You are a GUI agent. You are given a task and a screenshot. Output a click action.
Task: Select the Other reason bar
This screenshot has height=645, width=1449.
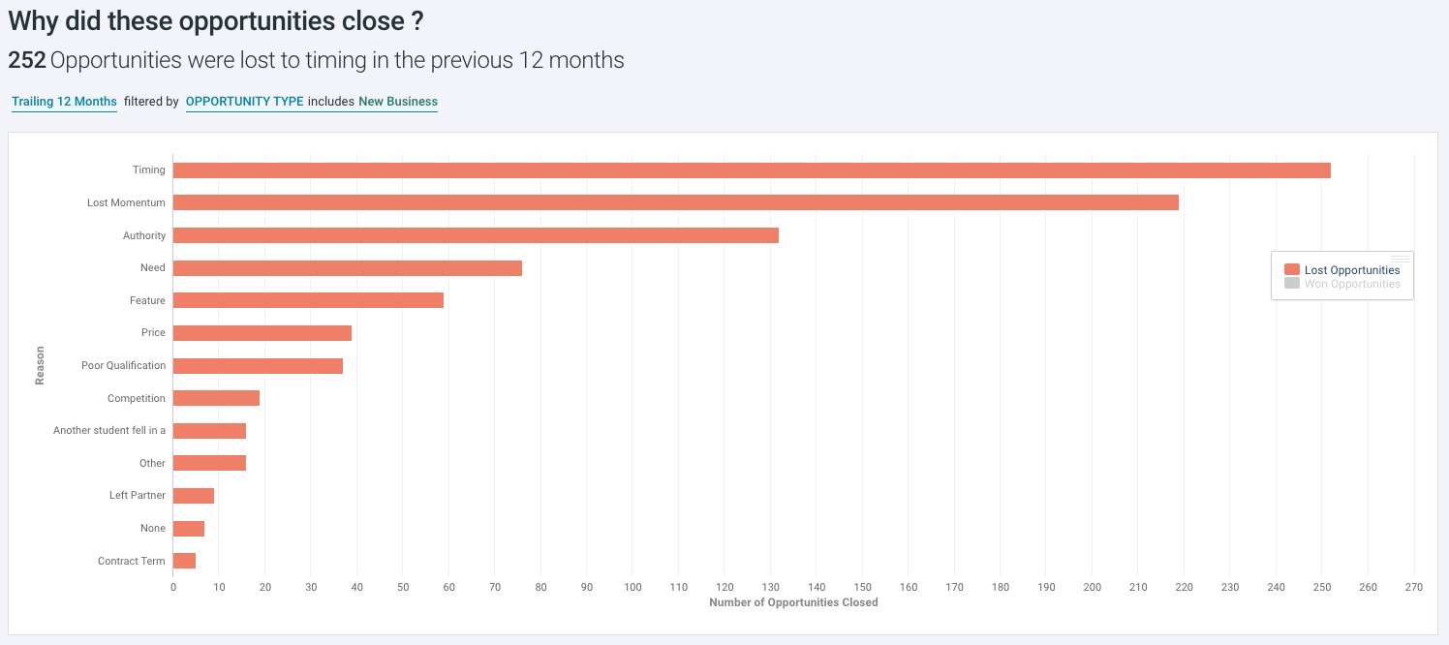pos(209,463)
